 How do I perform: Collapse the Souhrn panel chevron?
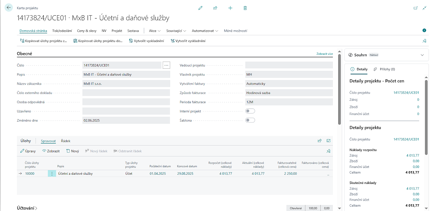pyautogui.click(x=422, y=55)
